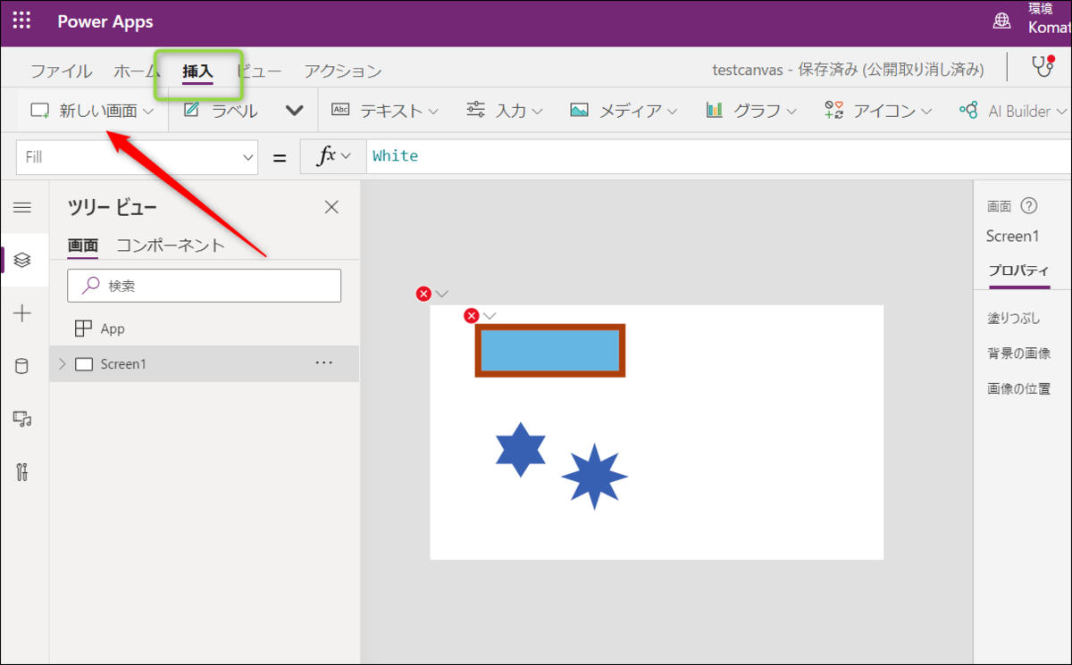Open the ファイル menu
This screenshot has width=1072, height=665.
pos(61,71)
